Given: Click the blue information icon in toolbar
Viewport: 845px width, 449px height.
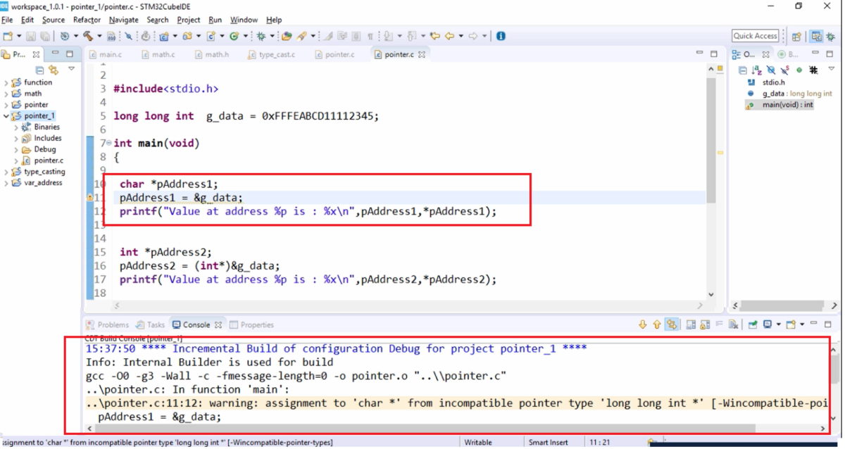Looking at the screenshot, I should pos(501,36).
